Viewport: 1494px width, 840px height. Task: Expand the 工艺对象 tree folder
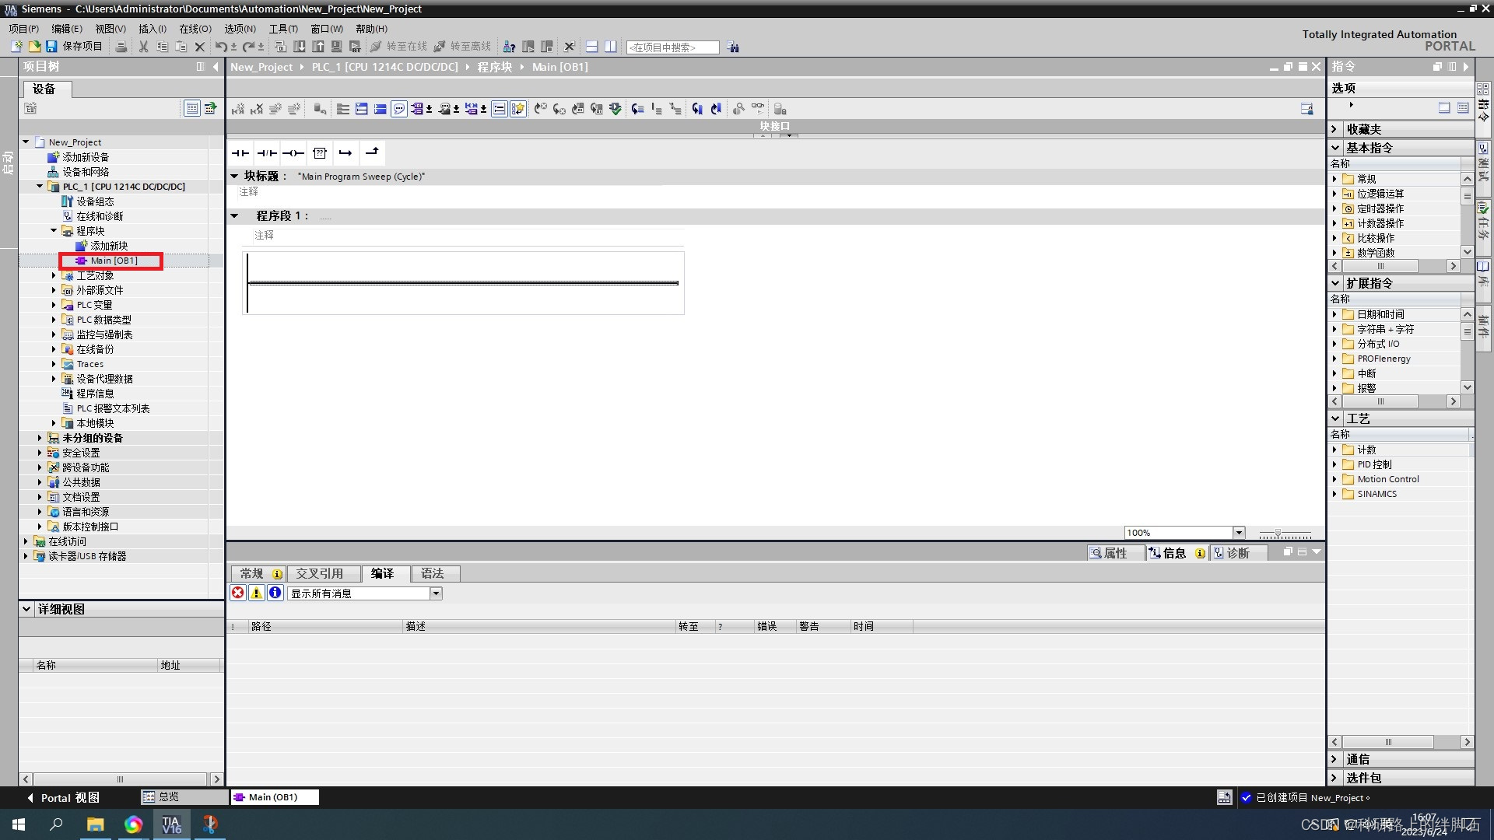(x=54, y=275)
